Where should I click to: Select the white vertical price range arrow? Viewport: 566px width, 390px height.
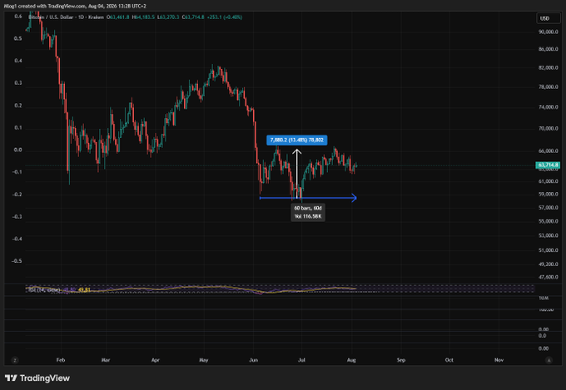(296, 173)
